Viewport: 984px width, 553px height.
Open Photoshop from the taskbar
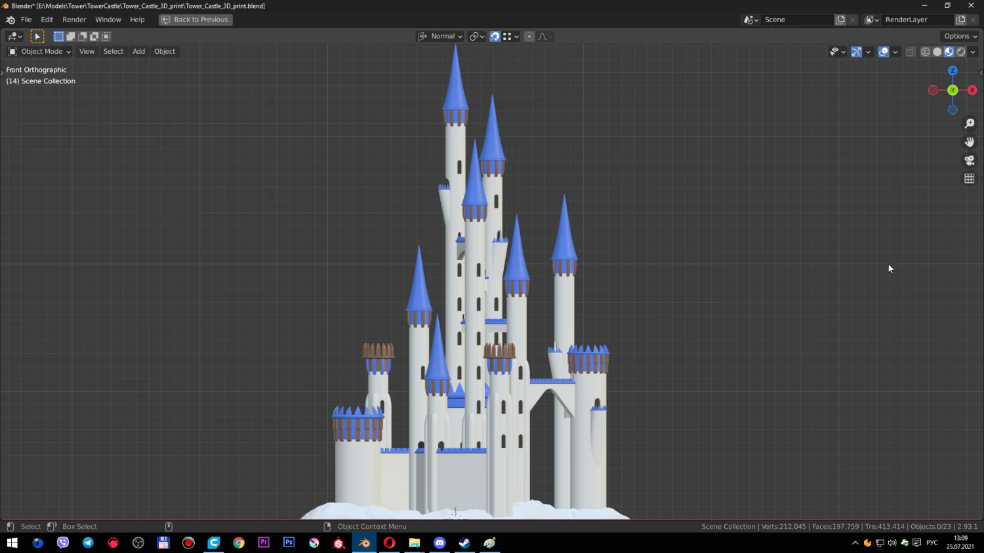click(x=289, y=543)
